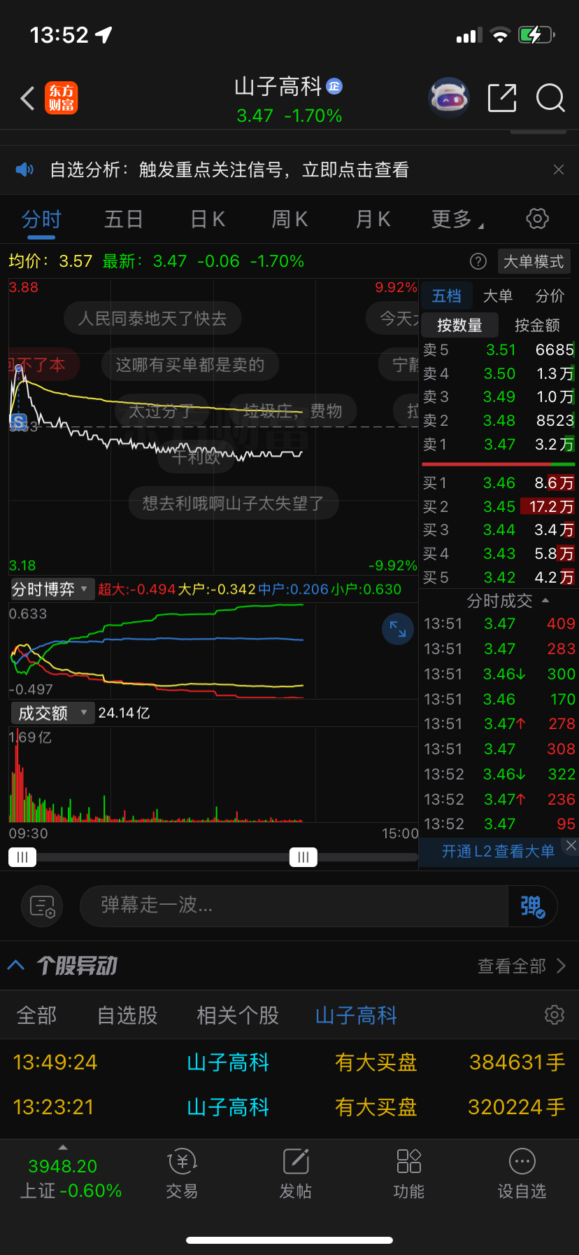Open 查看全部 link
The height and width of the screenshot is (1255, 579).
click(522, 966)
